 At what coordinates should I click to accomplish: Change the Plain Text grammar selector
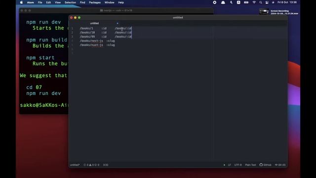point(250,165)
